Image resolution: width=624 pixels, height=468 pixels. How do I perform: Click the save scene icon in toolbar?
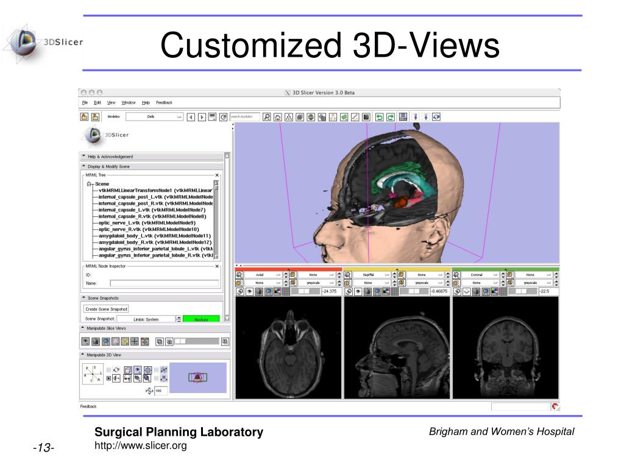pos(95,116)
